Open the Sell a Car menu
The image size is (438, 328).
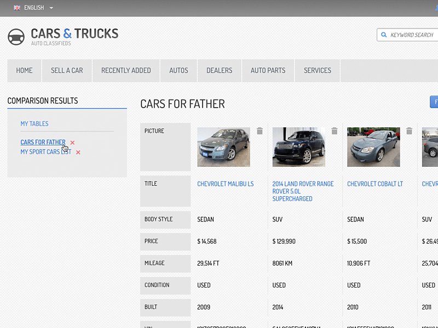coord(67,71)
